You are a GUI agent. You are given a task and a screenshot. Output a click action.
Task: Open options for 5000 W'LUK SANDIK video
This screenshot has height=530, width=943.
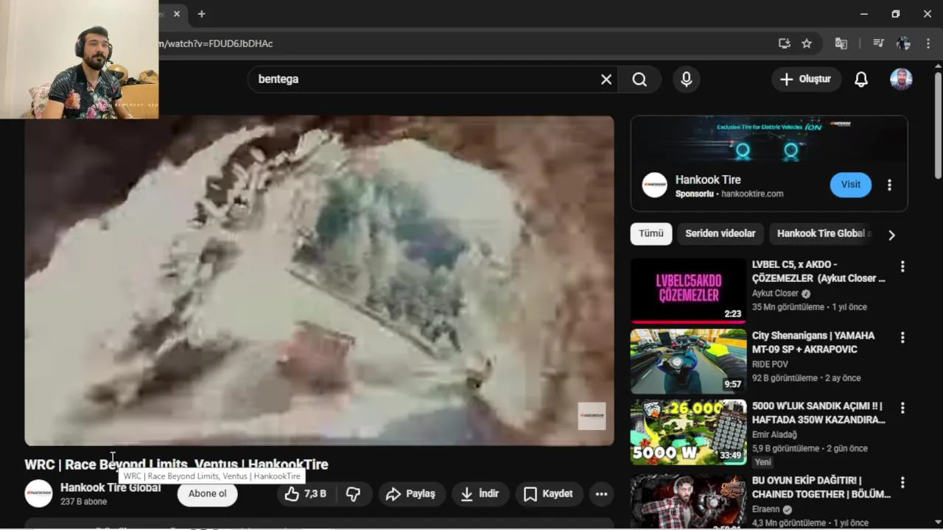point(902,408)
